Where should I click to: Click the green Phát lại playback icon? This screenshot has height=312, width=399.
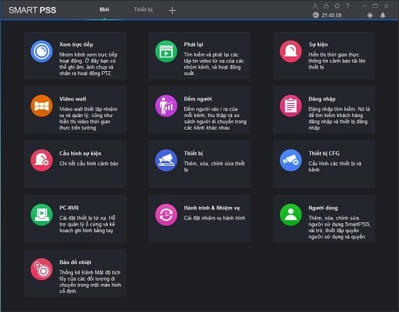pyautogui.click(x=165, y=51)
